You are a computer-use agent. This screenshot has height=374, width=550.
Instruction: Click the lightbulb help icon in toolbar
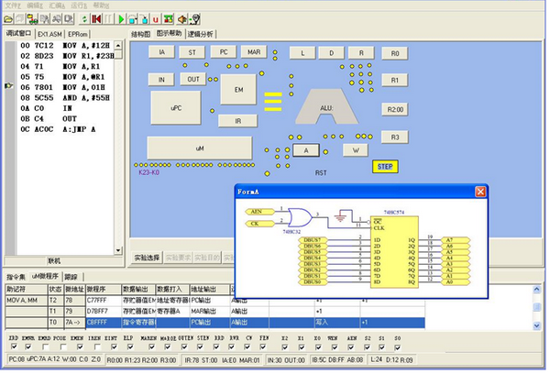(195, 18)
